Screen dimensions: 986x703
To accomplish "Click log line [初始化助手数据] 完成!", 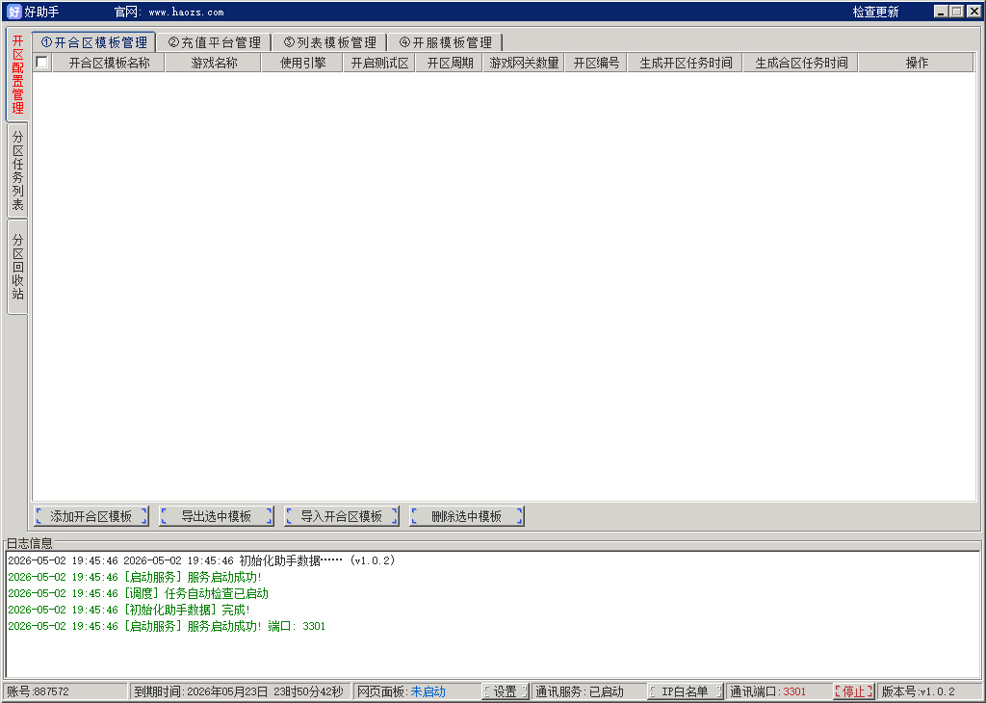I will pos(129,610).
